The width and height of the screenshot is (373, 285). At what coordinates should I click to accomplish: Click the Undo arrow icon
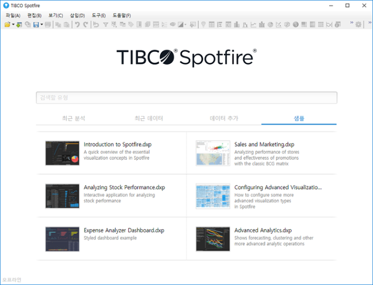click(x=77, y=25)
